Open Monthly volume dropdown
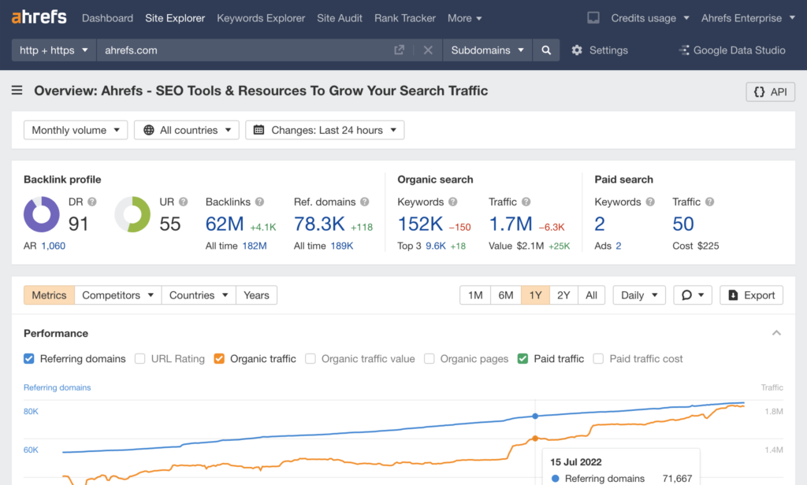807x485 pixels. (x=76, y=130)
